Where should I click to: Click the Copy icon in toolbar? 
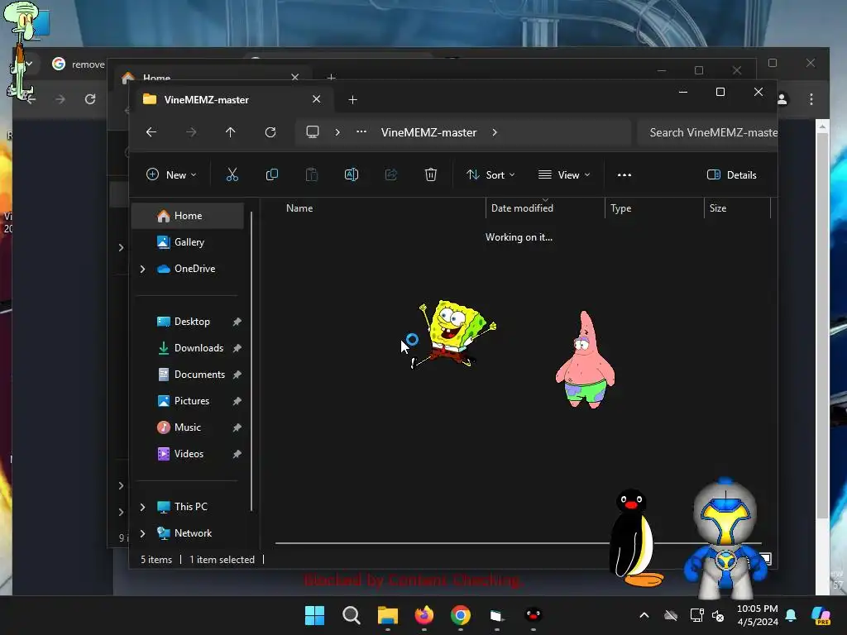click(271, 174)
